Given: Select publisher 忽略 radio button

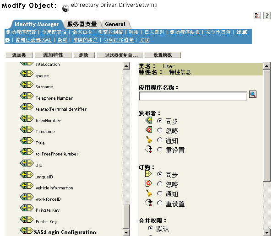Looking at the screenshot, I should coord(160,130).
